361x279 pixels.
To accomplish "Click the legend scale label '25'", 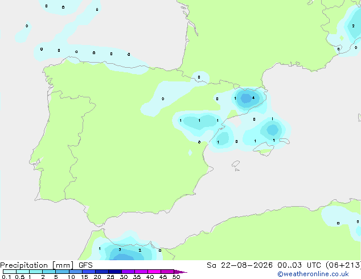I will [x=110, y=277].
